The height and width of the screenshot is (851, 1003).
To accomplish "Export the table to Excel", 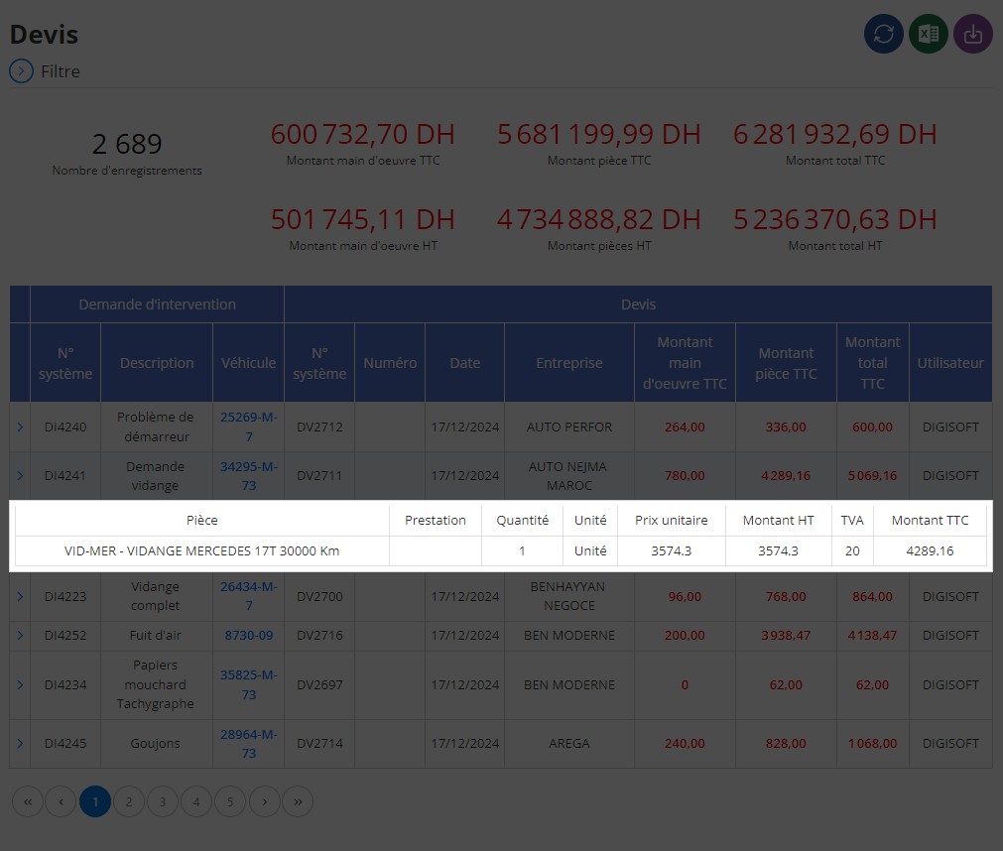I will click(x=929, y=34).
